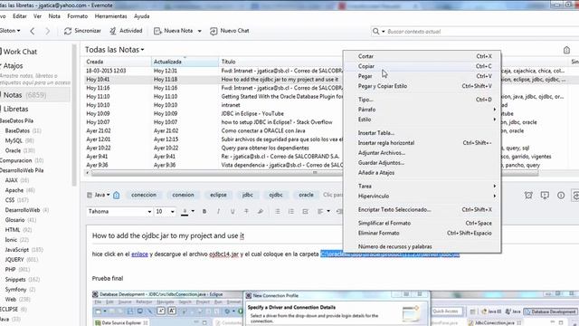
Task: Insert a checkbox in the note
Action: point(305,211)
